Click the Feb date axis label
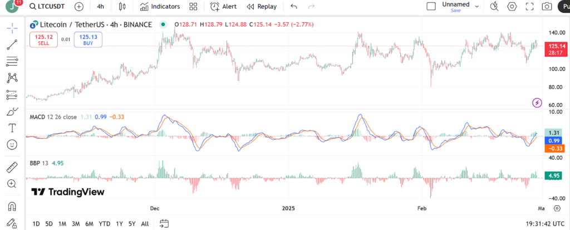 tap(421, 208)
